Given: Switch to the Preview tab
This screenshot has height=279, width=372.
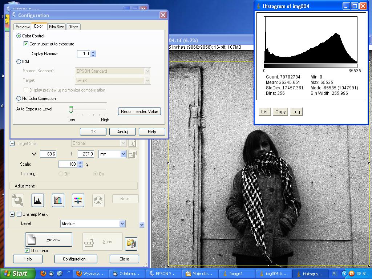Looking at the screenshot, I should pyautogui.click(x=23, y=27).
